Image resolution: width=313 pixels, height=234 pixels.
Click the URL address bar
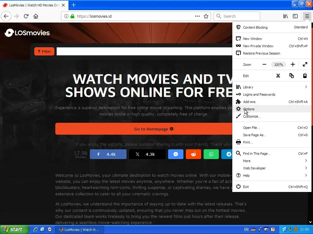pos(136,16)
